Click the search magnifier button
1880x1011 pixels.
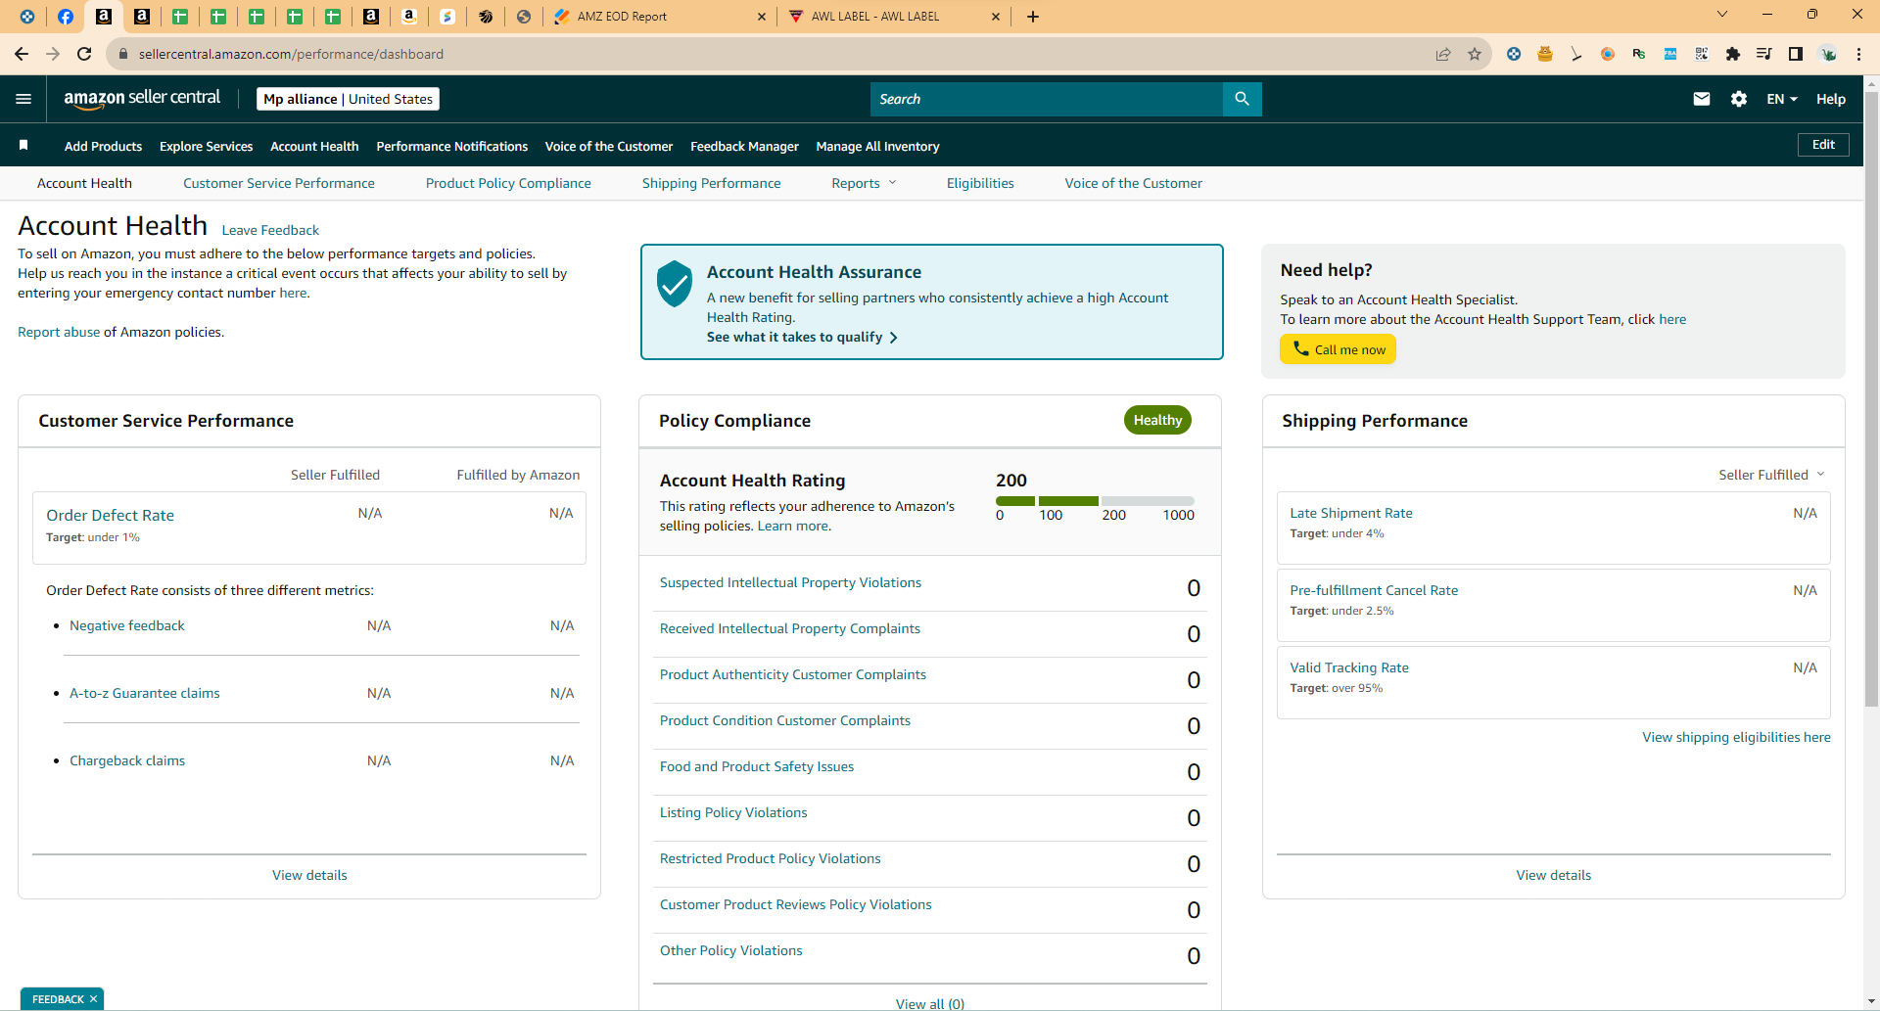(1242, 99)
